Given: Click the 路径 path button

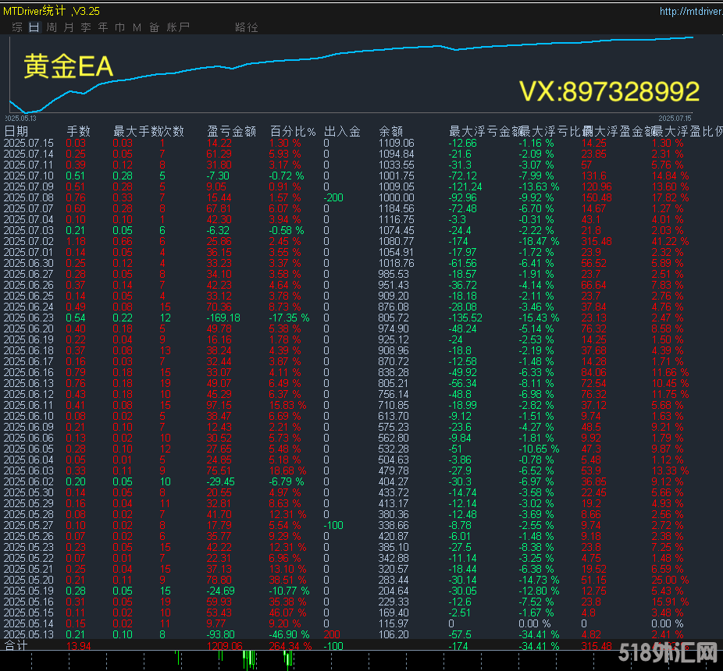Looking at the screenshot, I should [x=247, y=27].
